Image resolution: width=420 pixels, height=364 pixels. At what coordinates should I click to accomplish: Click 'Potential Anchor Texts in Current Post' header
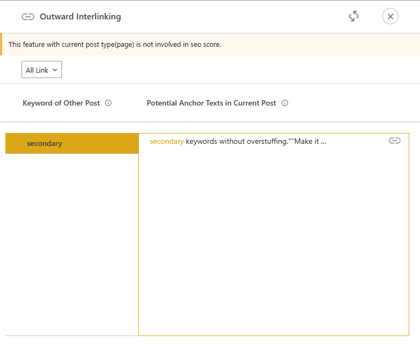click(x=211, y=103)
